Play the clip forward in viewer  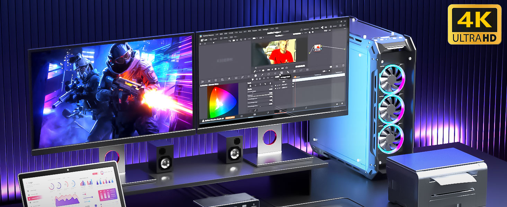(279, 69)
